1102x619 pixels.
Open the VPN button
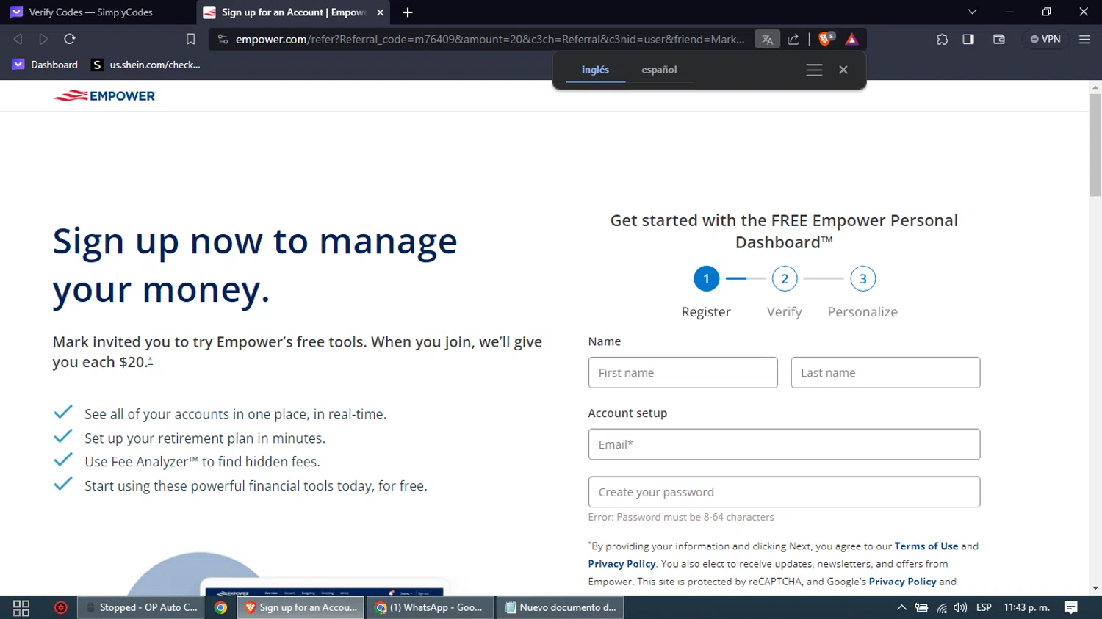click(x=1045, y=39)
